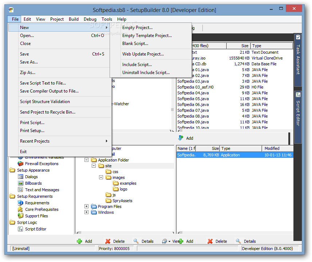Open Script Editor tree icon
The image size is (312, 262).
pos(20,229)
